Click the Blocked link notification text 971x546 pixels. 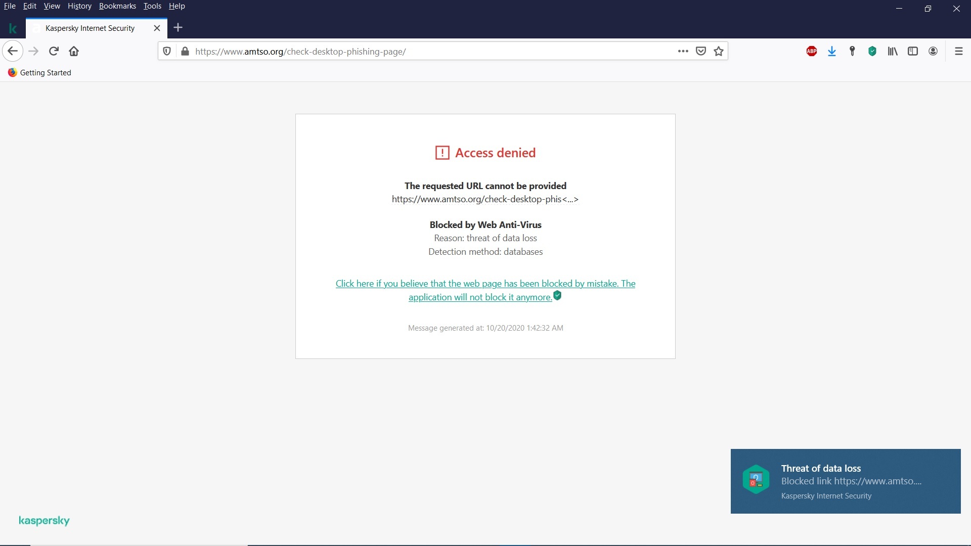click(851, 481)
